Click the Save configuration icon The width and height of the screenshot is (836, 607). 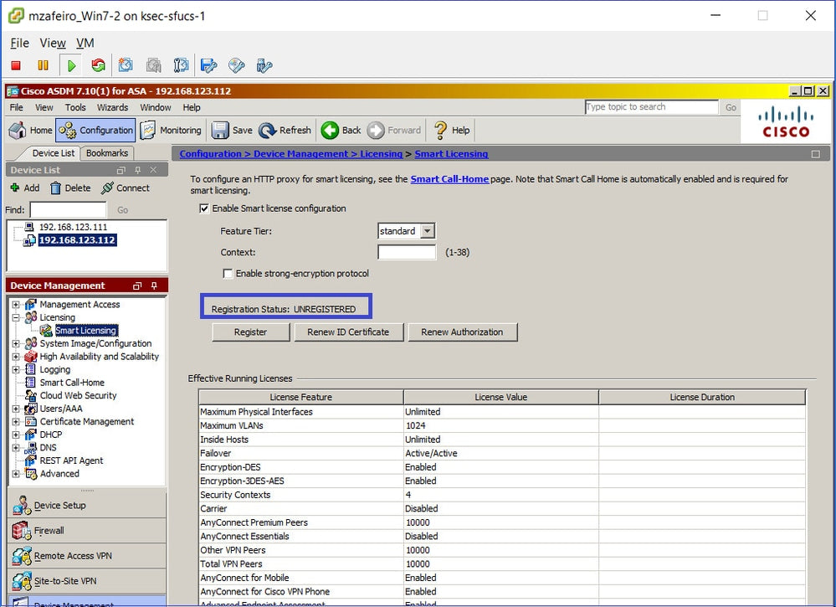(231, 130)
